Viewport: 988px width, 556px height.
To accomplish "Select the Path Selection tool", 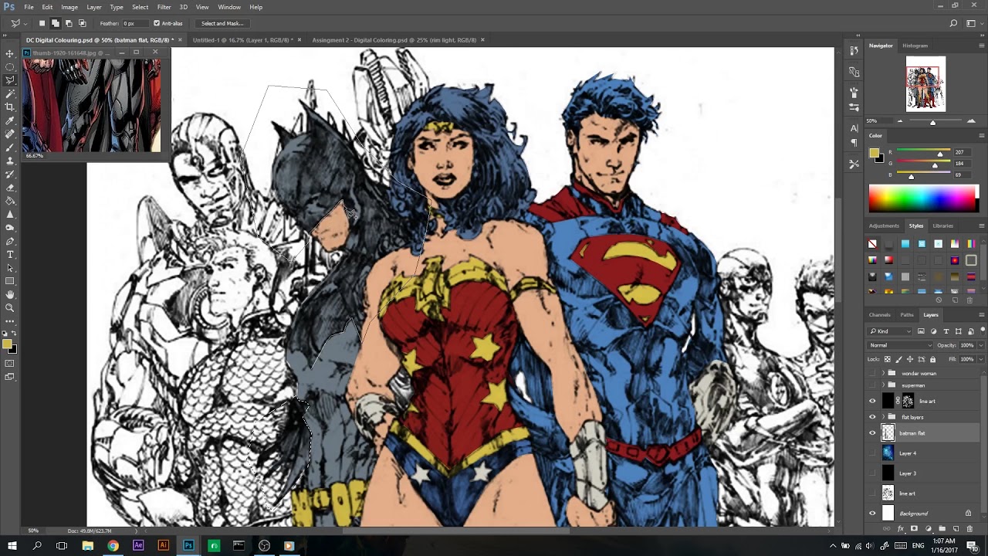I will point(10,268).
